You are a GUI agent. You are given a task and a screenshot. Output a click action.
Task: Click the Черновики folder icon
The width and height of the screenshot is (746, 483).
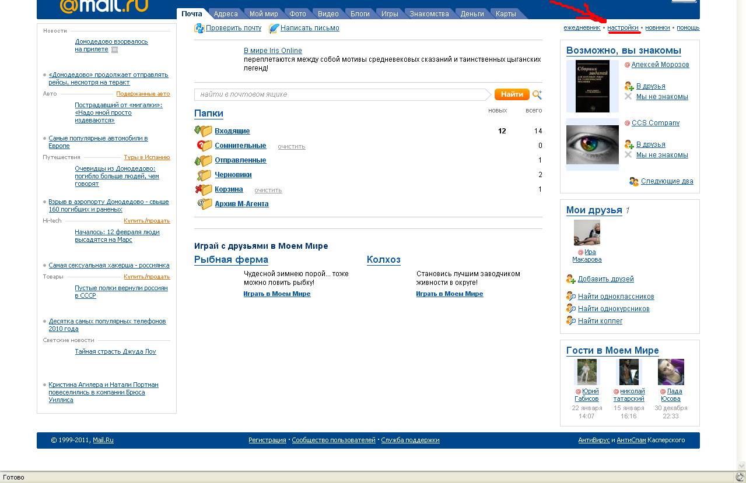pos(204,175)
